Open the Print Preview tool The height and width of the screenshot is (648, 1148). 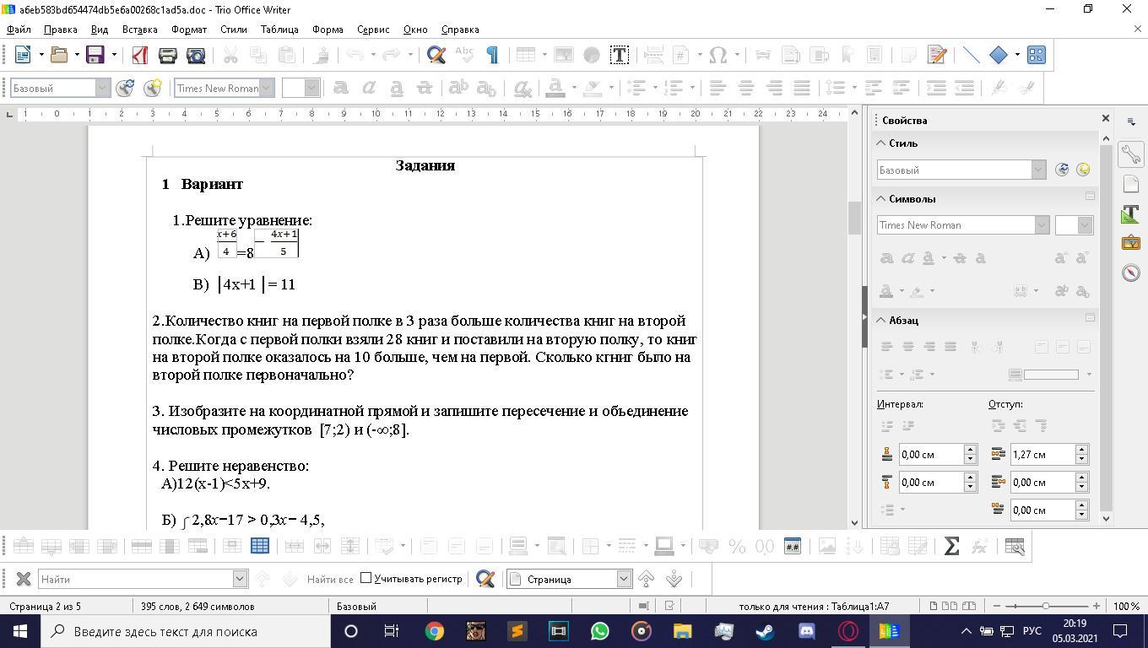pos(196,55)
